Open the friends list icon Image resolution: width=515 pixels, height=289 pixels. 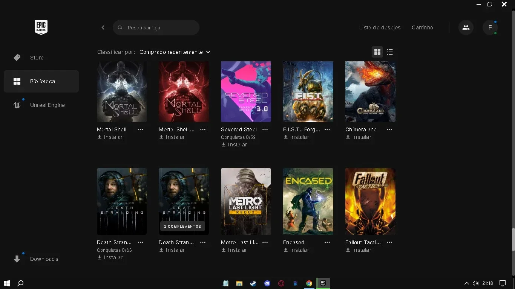click(x=466, y=27)
